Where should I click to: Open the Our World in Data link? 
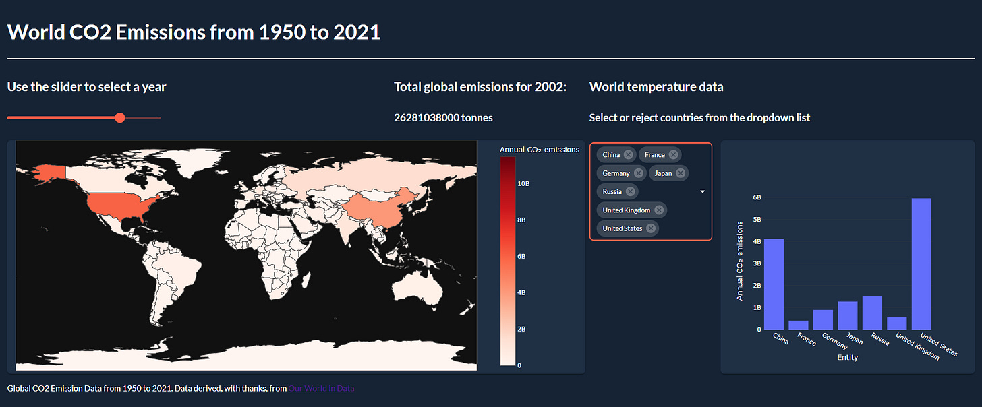[x=321, y=389]
